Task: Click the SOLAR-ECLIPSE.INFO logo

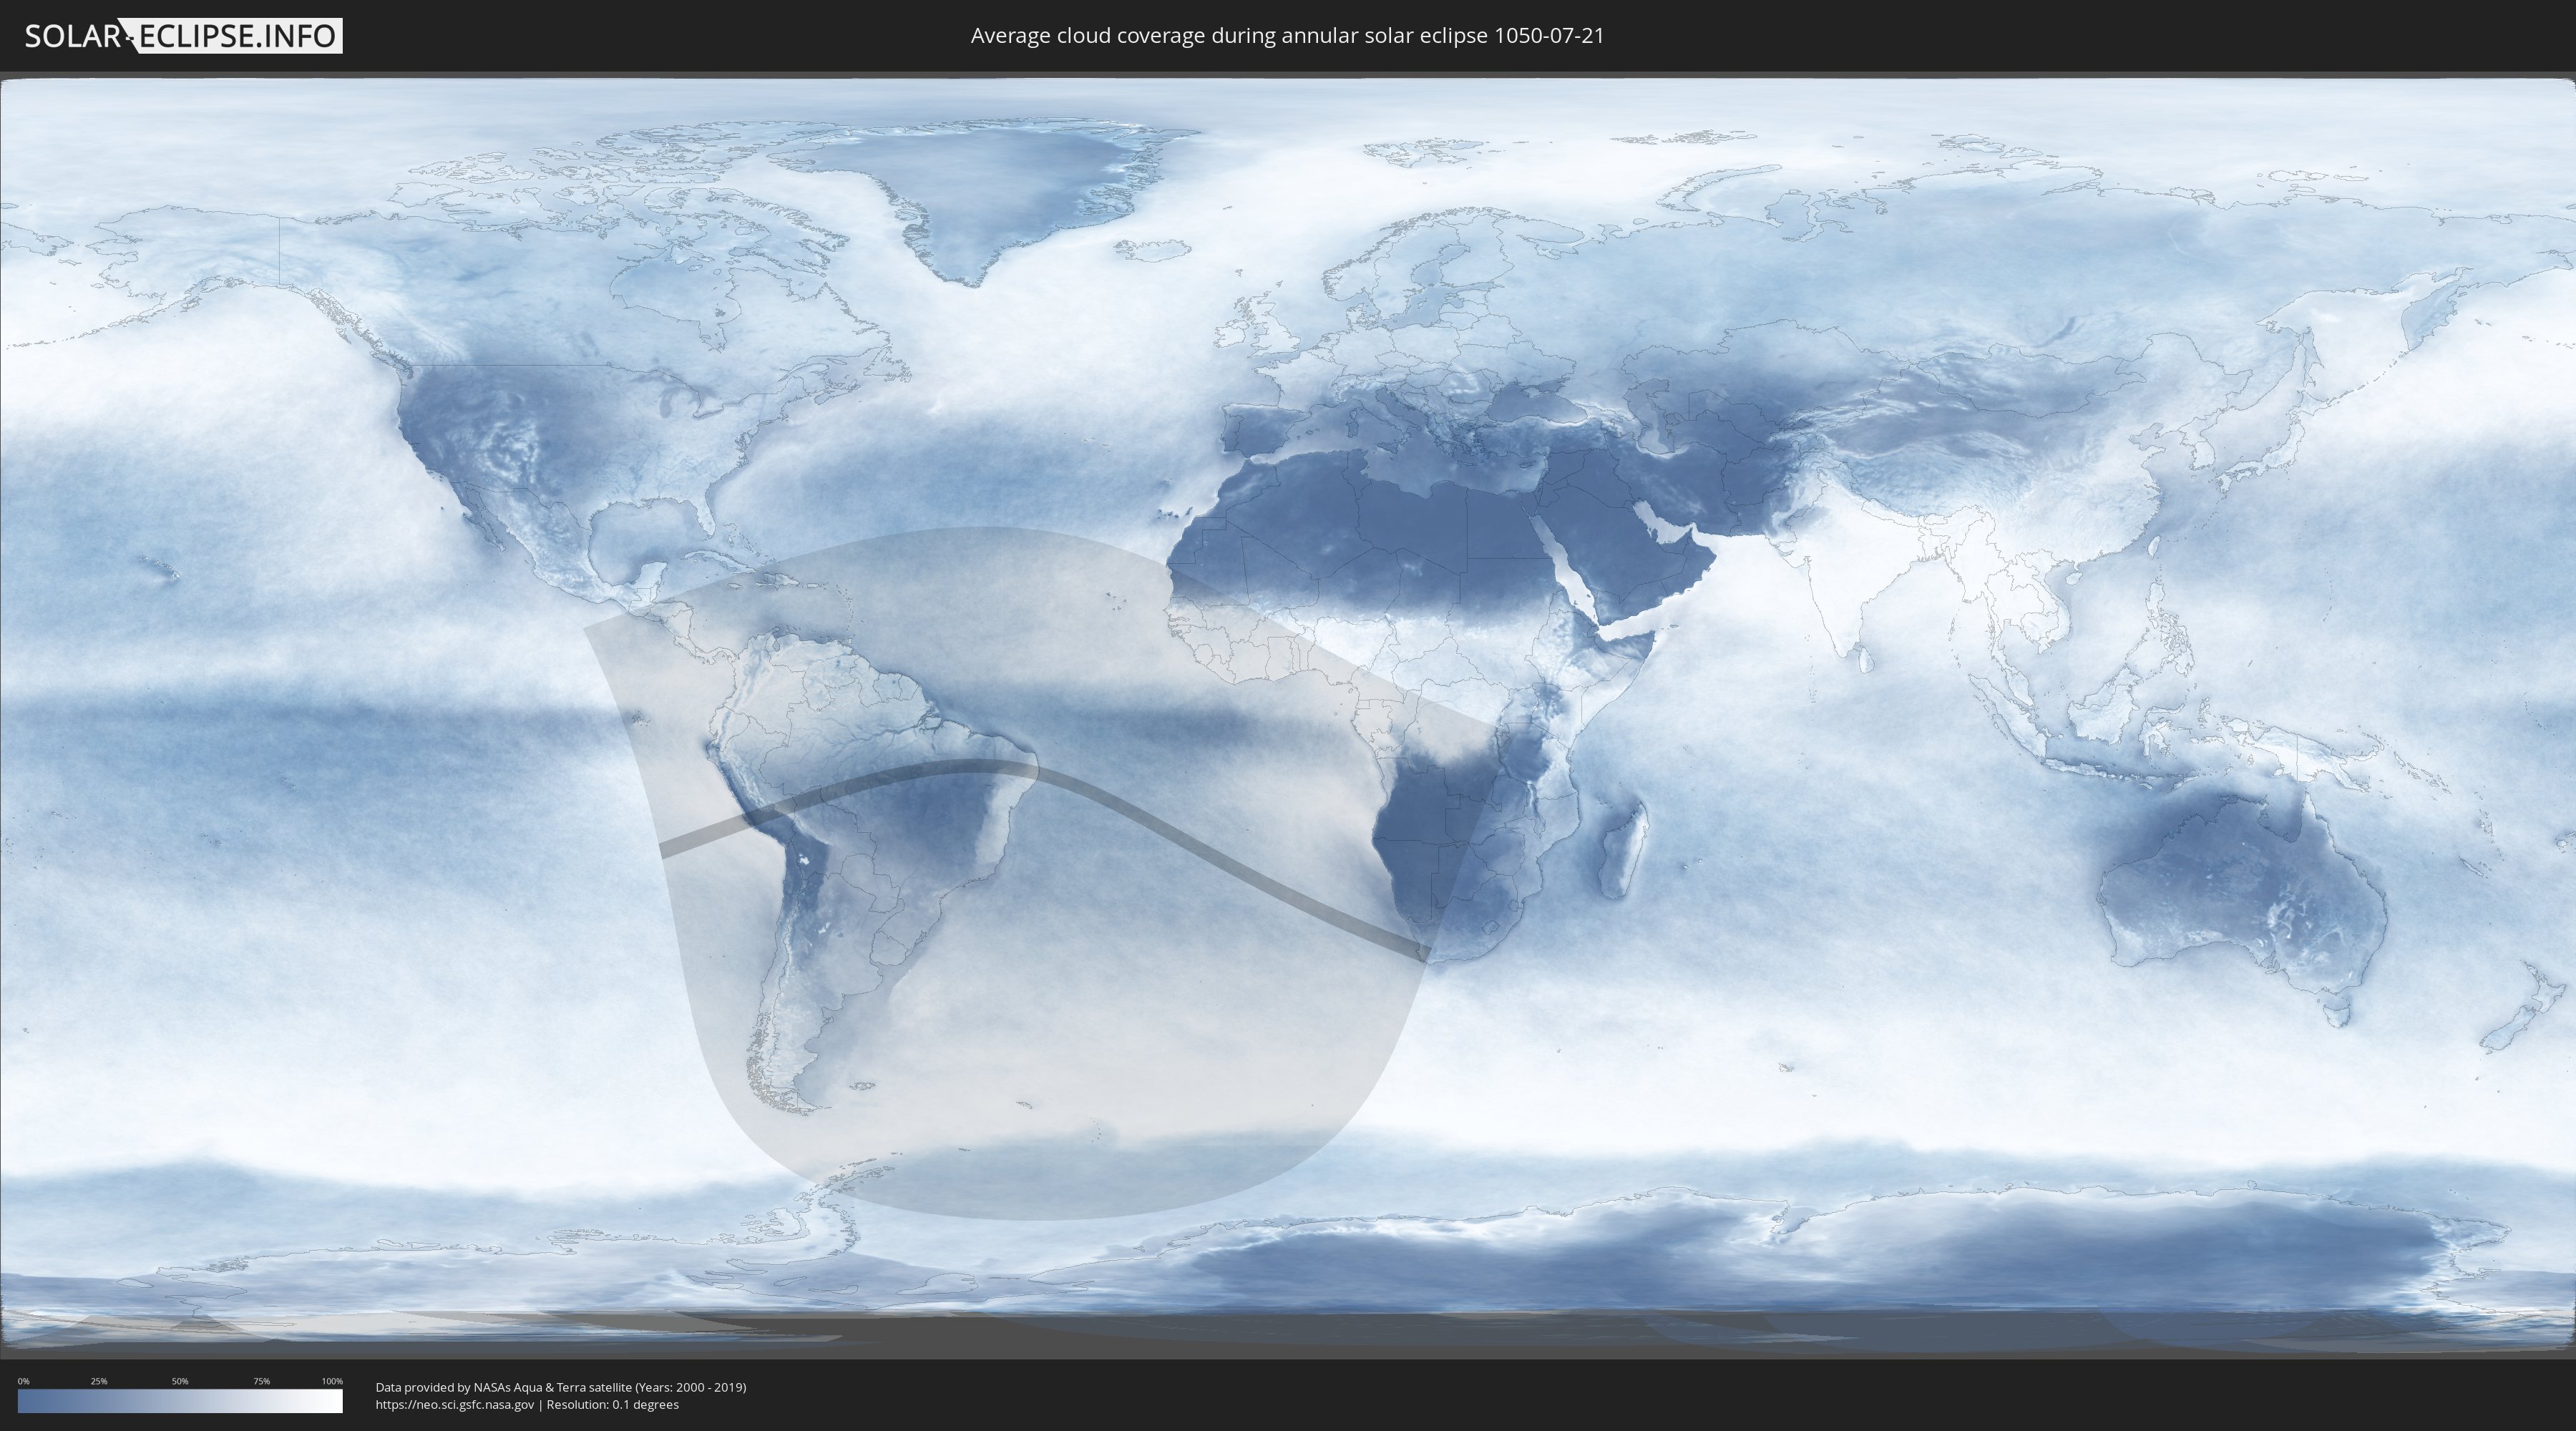Action: click(x=183, y=36)
